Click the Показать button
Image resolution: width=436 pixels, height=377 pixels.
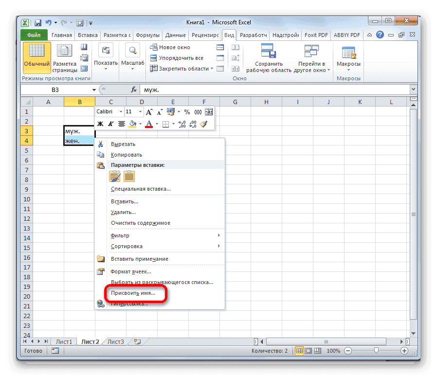coord(105,54)
